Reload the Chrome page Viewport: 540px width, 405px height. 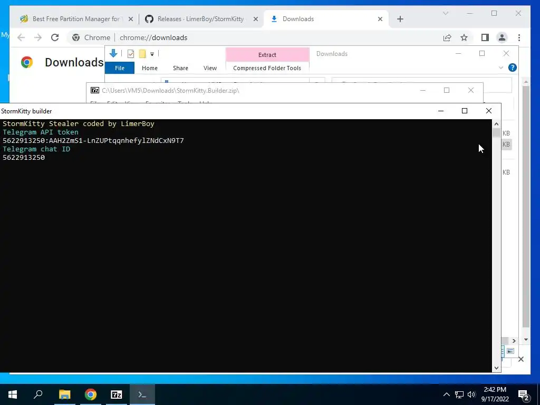coord(55,37)
